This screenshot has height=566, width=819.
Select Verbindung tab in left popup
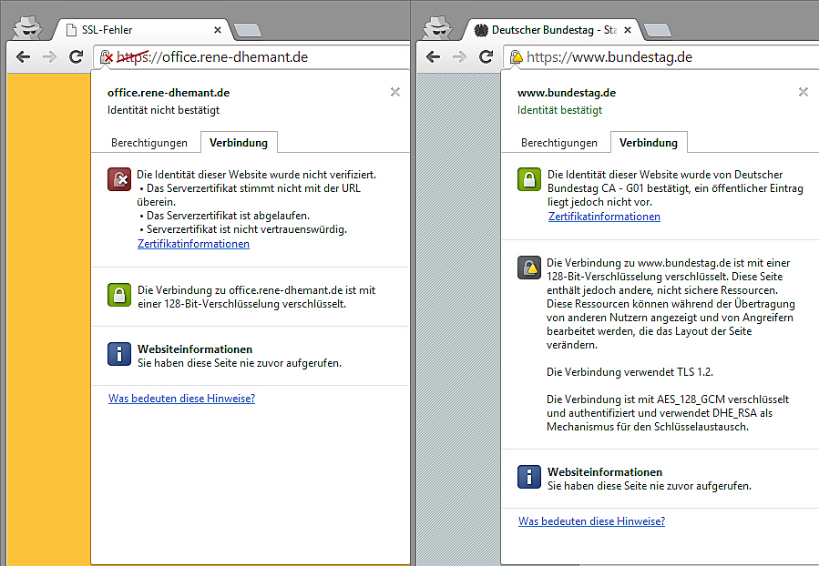tap(239, 143)
